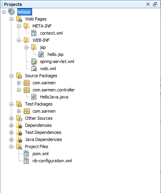161x193 pixels.
Task: Select the belajar project name
Action: pos(25,12)
